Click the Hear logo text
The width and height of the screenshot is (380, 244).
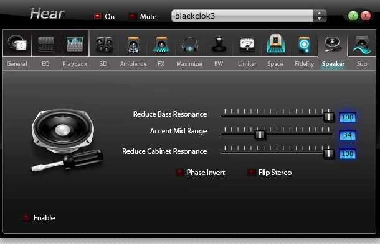pyautogui.click(x=47, y=14)
